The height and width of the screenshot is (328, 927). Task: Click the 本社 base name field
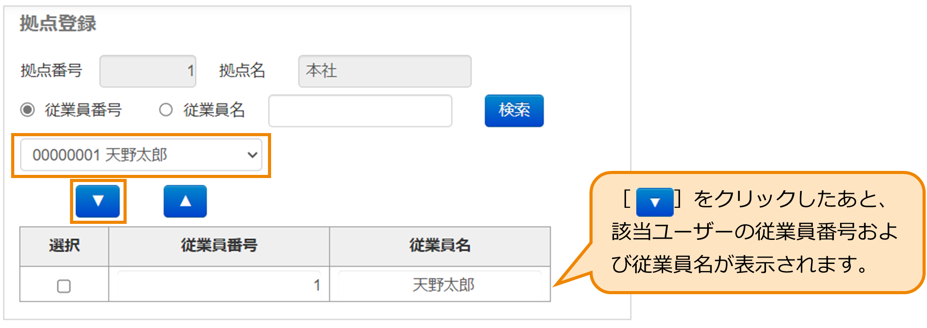click(x=384, y=71)
